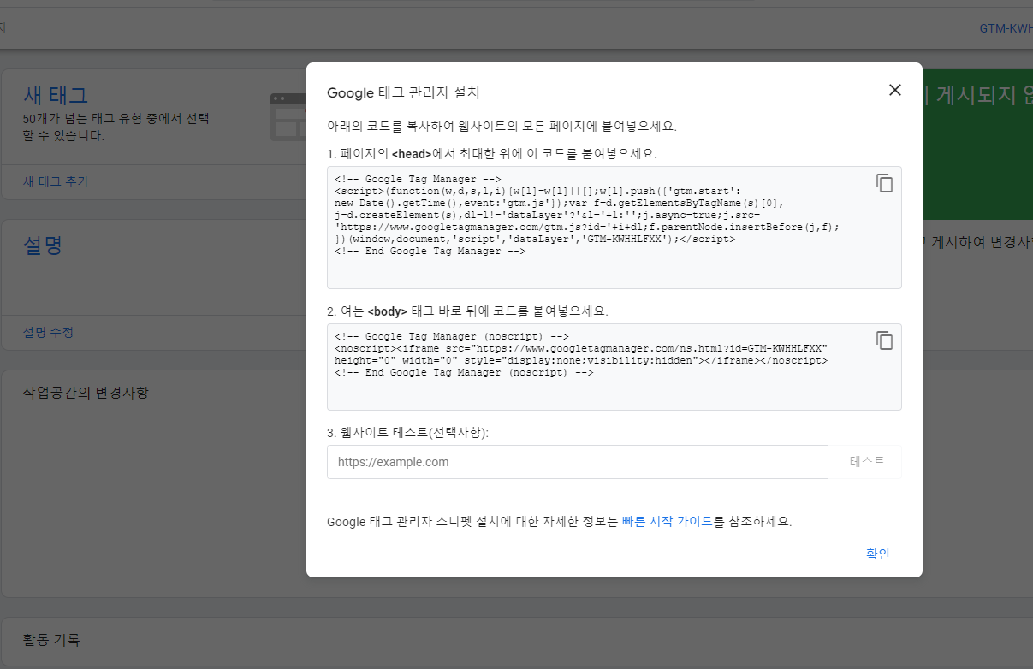Click 작업공간의 변경사항 heading
Image resolution: width=1033 pixels, height=669 pixels.
point(86,393)
